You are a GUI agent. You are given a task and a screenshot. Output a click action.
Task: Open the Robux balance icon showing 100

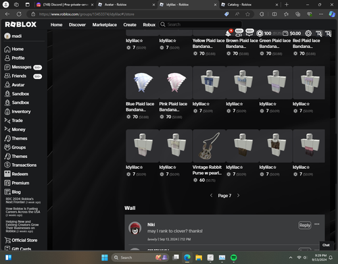coord(260,33)
